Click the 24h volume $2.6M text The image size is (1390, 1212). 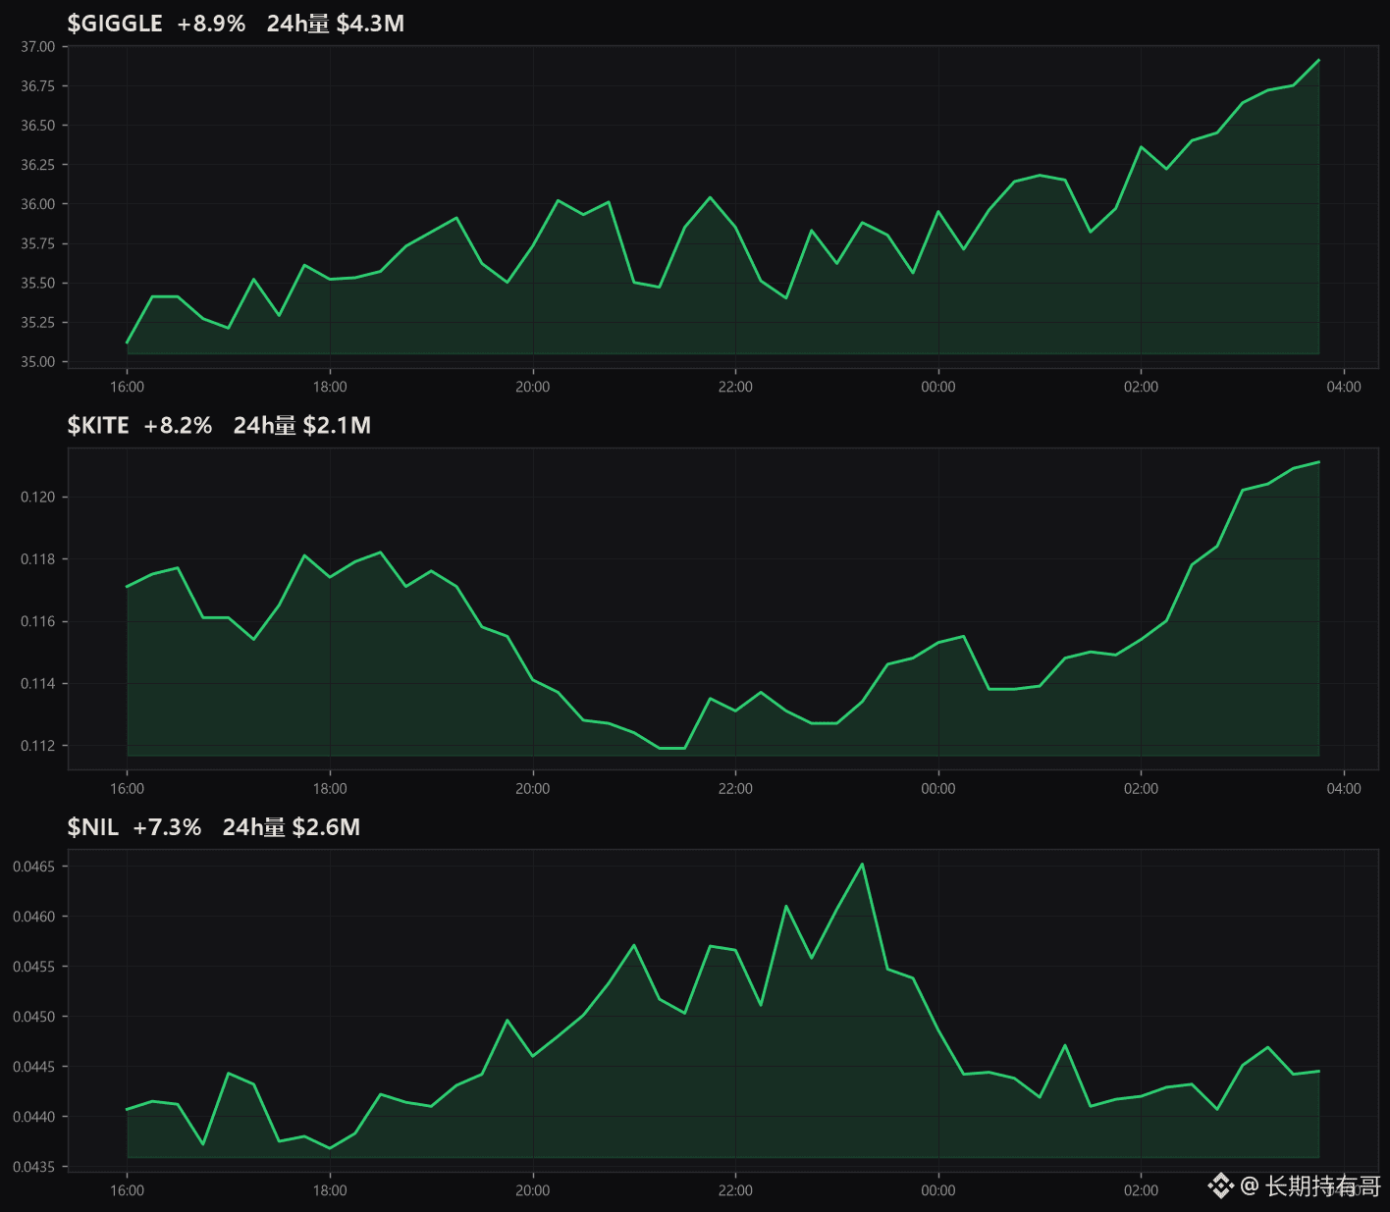[x=292, y=827]
